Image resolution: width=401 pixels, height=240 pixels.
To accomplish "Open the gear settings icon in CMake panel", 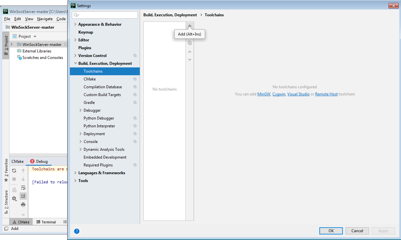I will 14,198.
